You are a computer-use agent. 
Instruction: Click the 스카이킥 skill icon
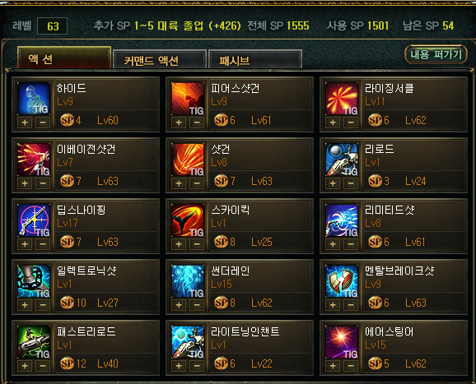click(188, 220)
